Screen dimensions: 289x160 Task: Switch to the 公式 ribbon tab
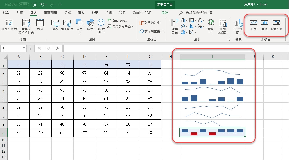[68, 13]
